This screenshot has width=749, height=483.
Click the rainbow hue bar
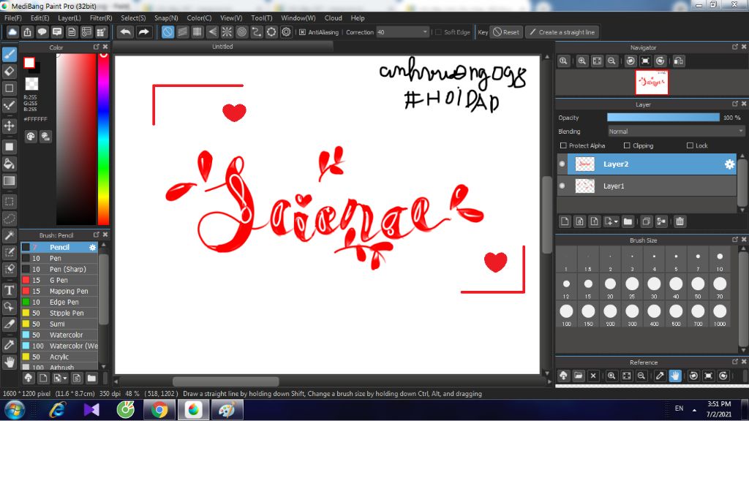[x=103, y=138]
